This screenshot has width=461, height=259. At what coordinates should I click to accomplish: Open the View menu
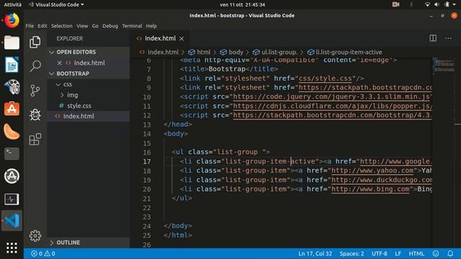[82, 26]
